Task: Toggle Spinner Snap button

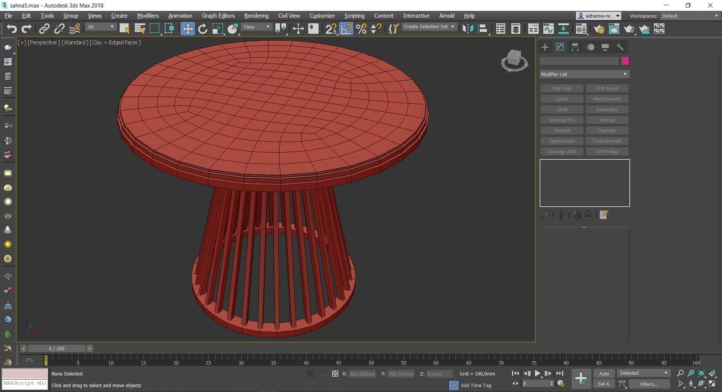Action: pos(376,29)
